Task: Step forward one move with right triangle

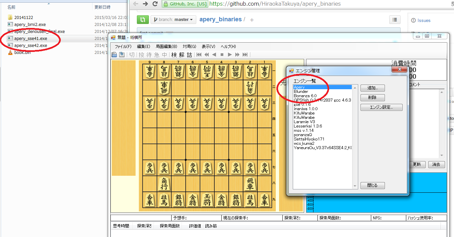Action: pos(230,55)
